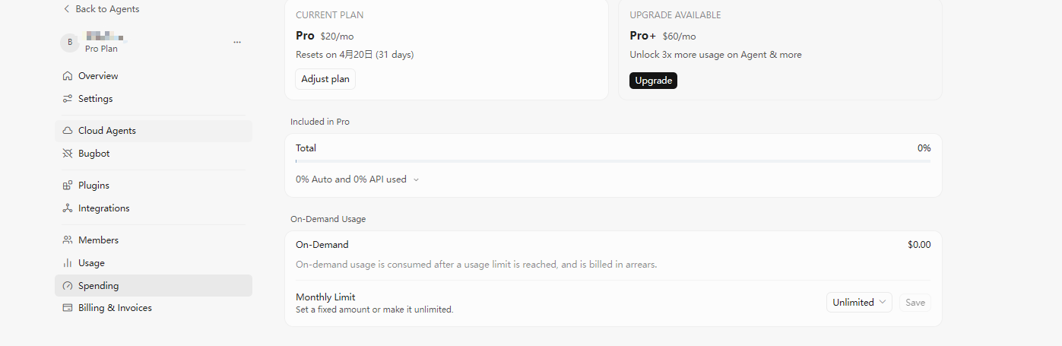Click the Integrations icon in sidebar
This screenshot has width=1062, height=346.
[x=68, y=208]
